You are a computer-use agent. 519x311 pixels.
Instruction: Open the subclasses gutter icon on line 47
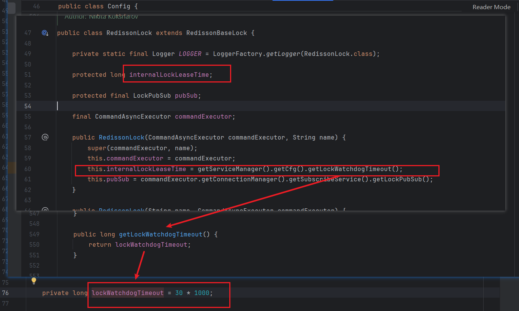tap(45, 33)
